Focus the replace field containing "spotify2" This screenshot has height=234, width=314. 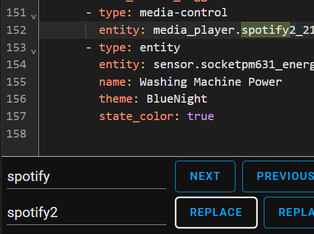click(86, 213)
